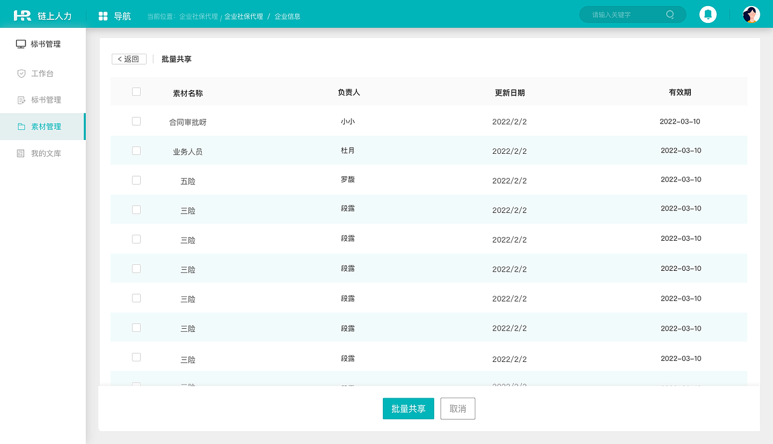Select the 五险 material name
773x444 pixels.
pos(188,181)
